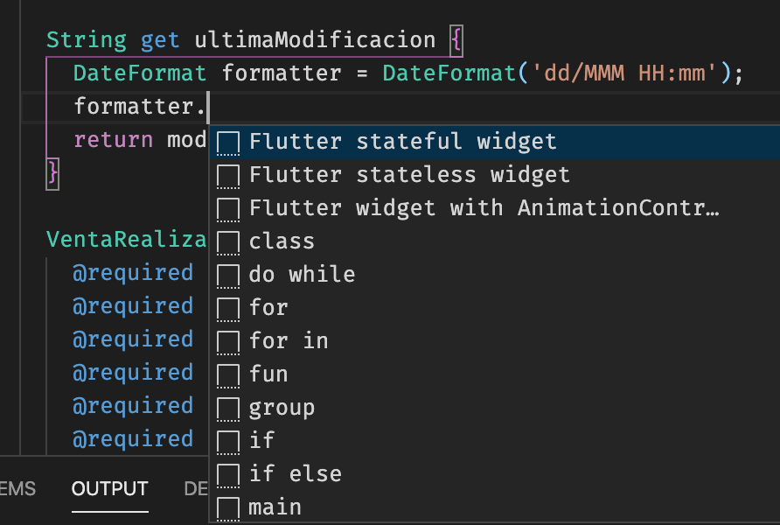The image size is (780, 525).
Task: Click the snippet icon beside 'class'
Action: pos(228,241)
